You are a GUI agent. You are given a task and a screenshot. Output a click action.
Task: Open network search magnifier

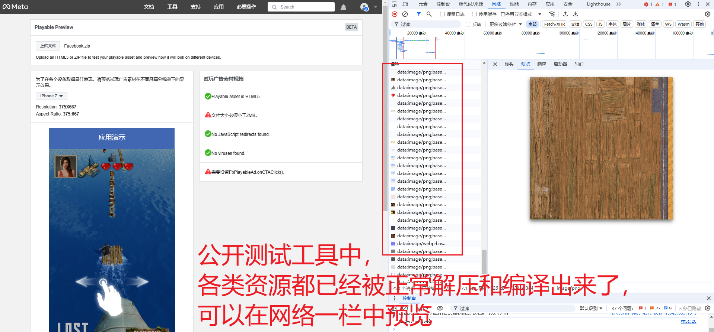(429, 14)
